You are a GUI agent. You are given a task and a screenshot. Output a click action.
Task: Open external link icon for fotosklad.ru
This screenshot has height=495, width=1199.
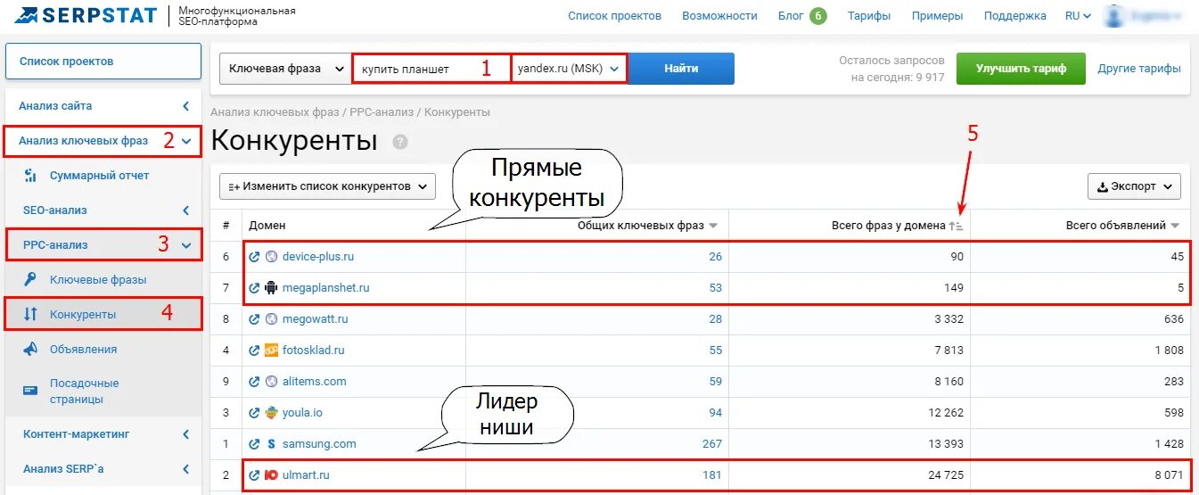coord(254,351)
